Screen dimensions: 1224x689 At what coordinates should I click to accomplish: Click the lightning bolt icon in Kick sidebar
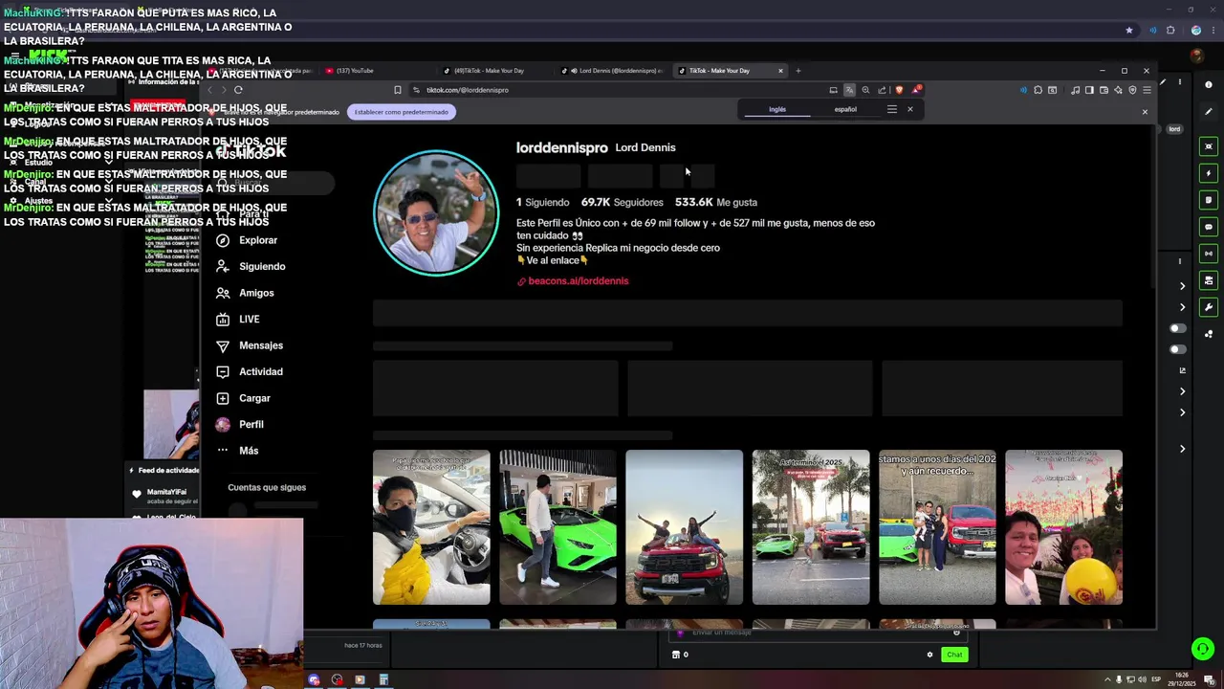click(1209, 173)
